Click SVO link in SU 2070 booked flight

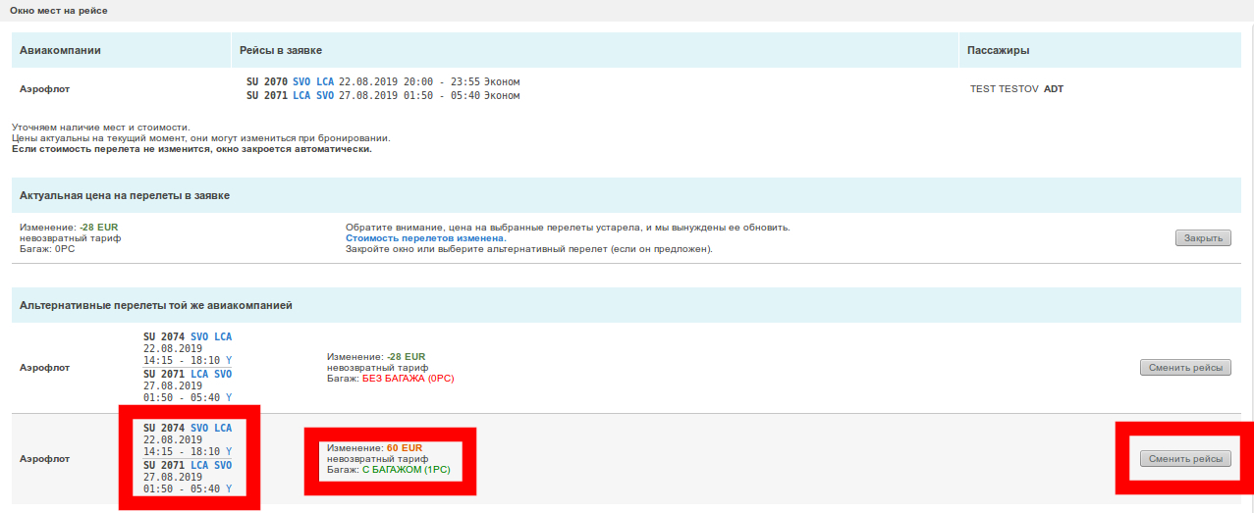click(x=302, y=81)
